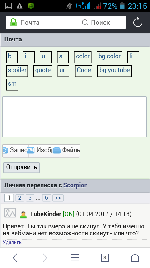
Task: Jump to next pages with >> button
Action: pos(58,198)
